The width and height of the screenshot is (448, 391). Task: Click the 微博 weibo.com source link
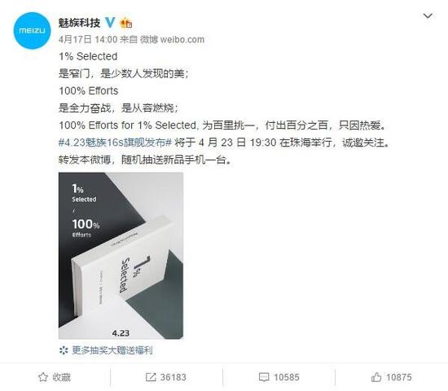pyautogui.click(x=172, y=39)
